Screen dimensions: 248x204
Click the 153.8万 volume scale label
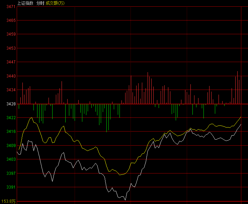point(9,201)
